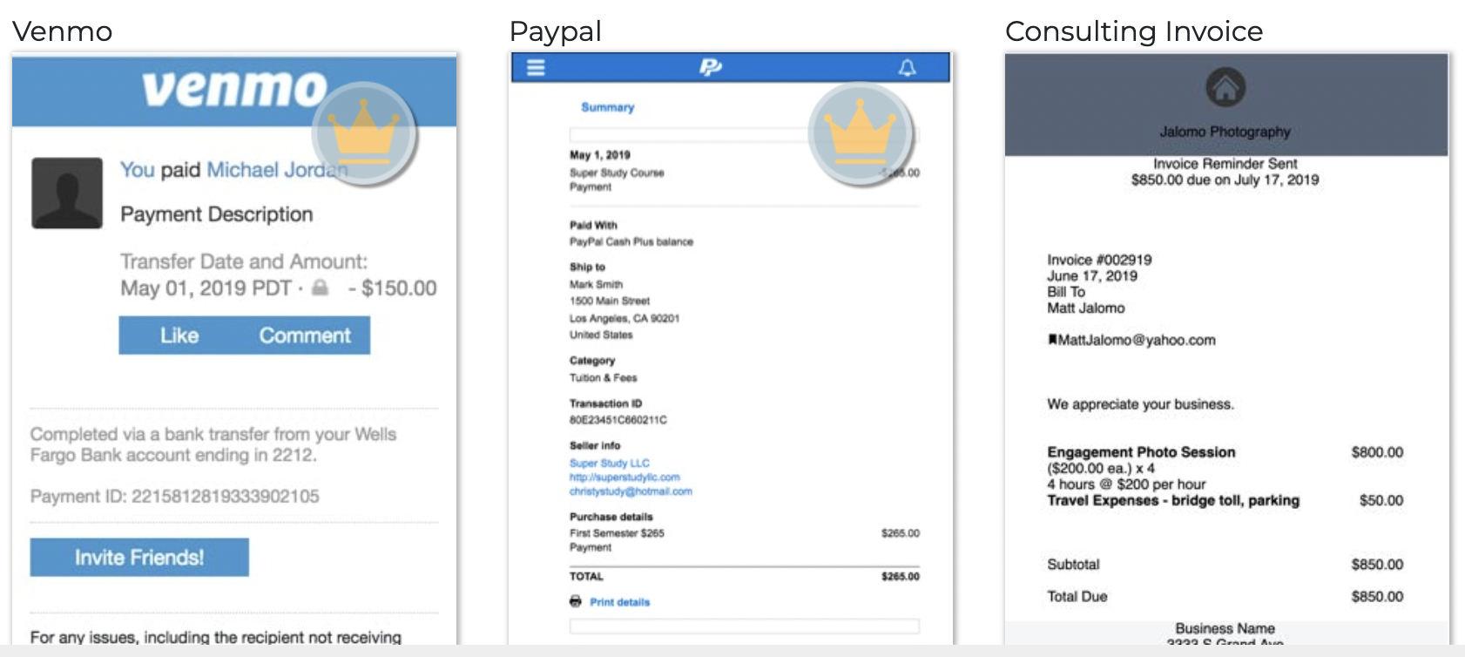Click the Venmo logo header
This screenshot has height=657, width=1465.
click(x=235, y=88)
